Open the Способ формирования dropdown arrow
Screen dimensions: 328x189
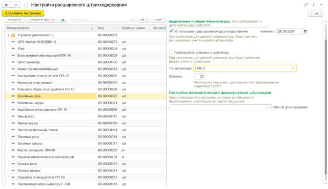click(x=269, y=107)
